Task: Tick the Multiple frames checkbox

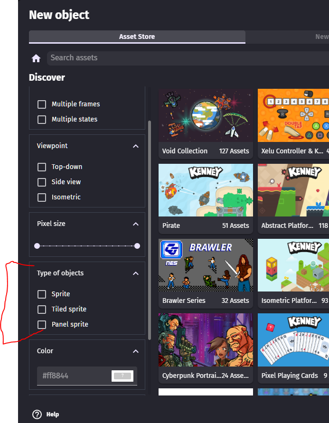Action: click(x=42, y=104)
